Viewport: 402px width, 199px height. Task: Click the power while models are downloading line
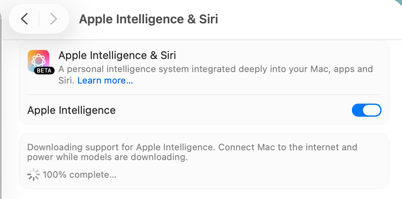107,157
